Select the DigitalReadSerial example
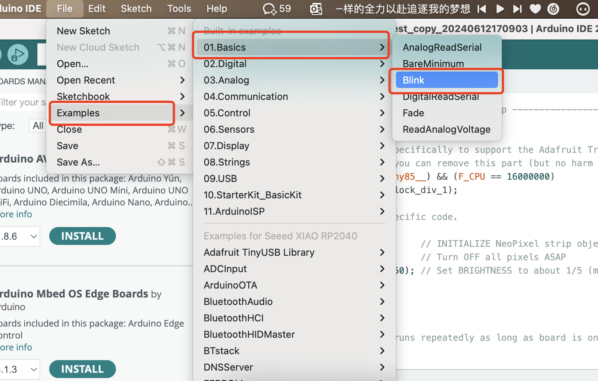Image resolution: width=598 pixels, height=381 pixels. coord(447,97)
